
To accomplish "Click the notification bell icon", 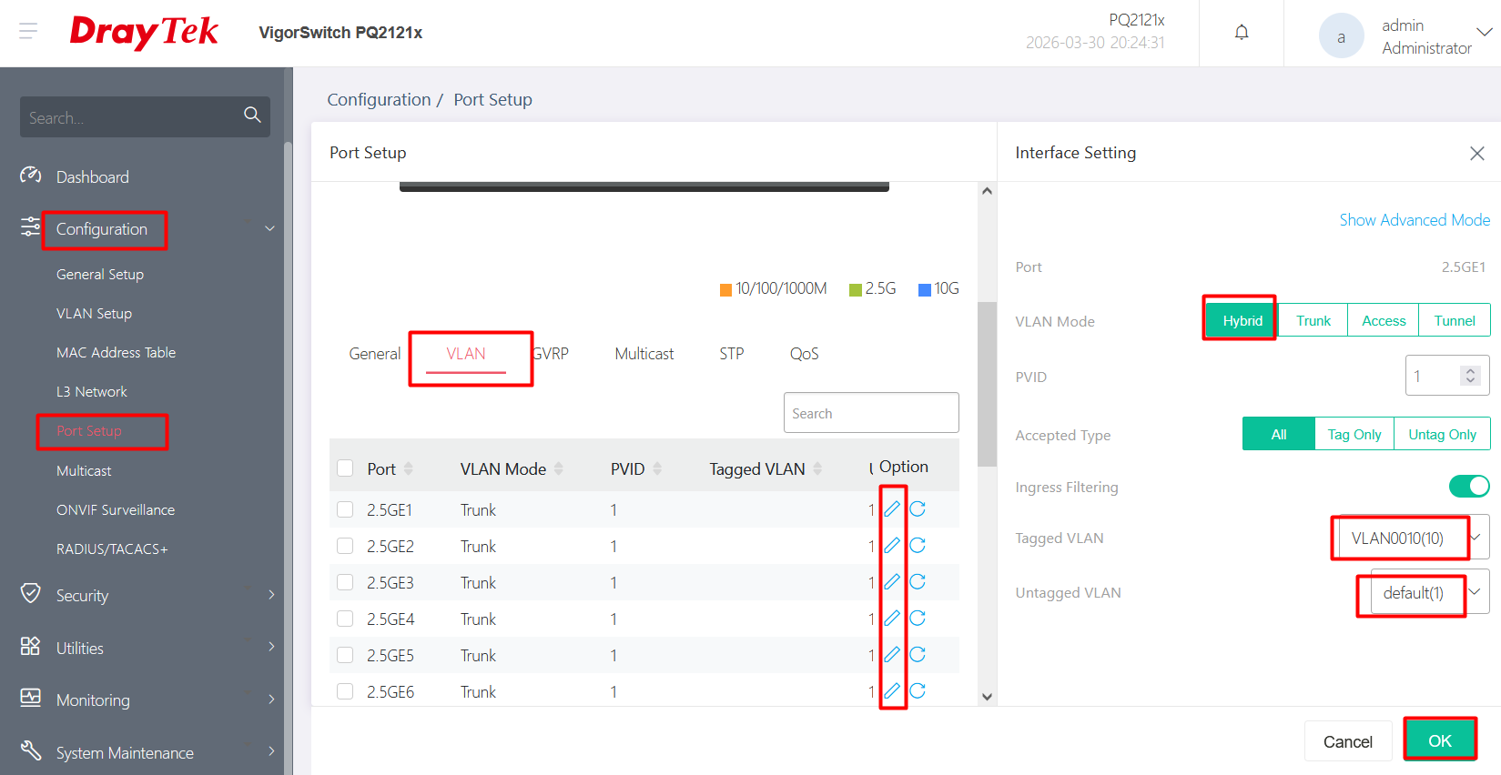I will 1241,33.
